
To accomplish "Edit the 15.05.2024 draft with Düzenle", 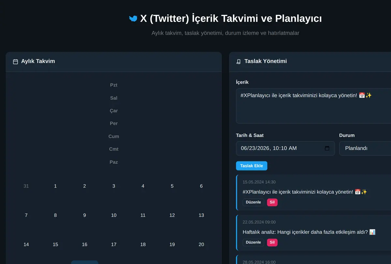I will [x=253, y=202].
